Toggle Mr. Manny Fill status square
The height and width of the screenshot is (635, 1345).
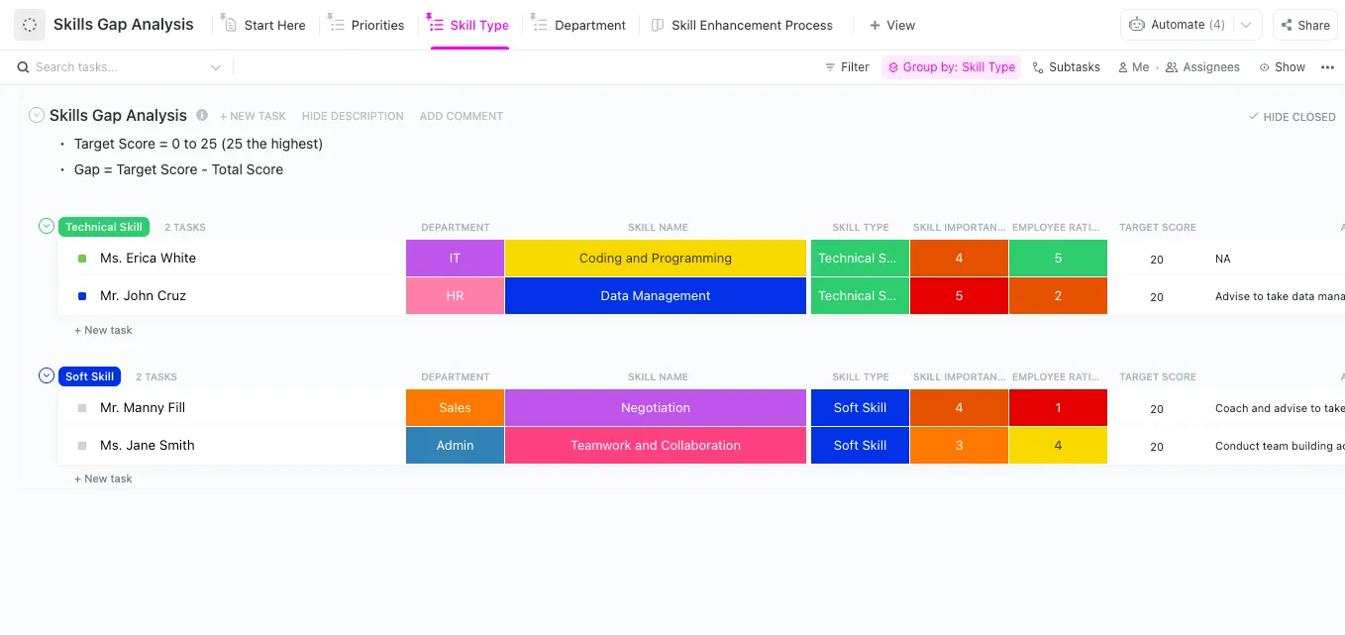[82, 408]
